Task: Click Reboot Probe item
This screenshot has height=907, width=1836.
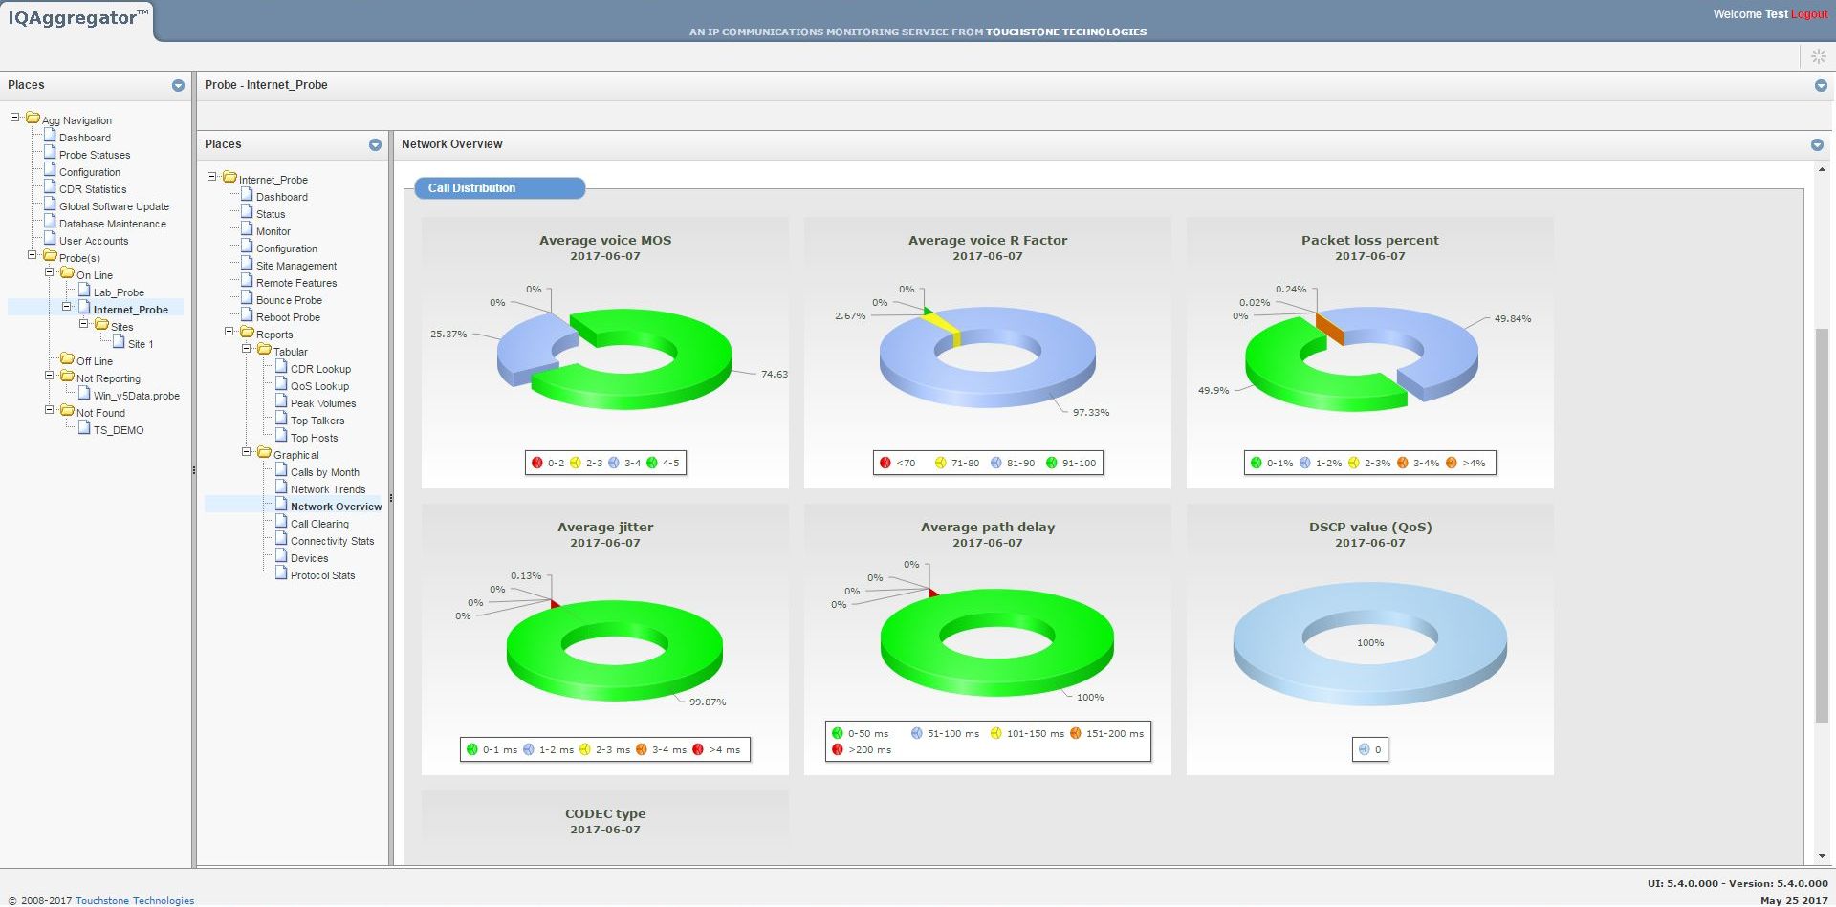Action: tap(288, 317)
